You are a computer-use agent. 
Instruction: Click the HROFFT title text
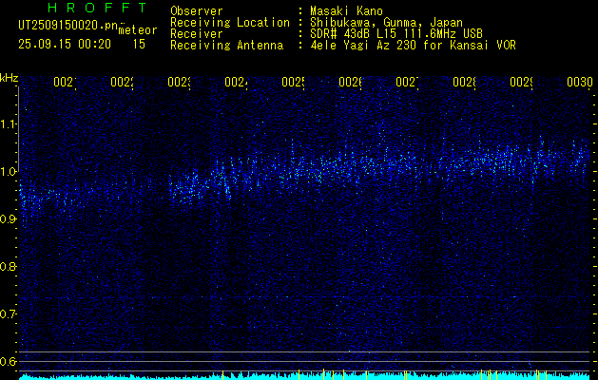tap(97, 8)
